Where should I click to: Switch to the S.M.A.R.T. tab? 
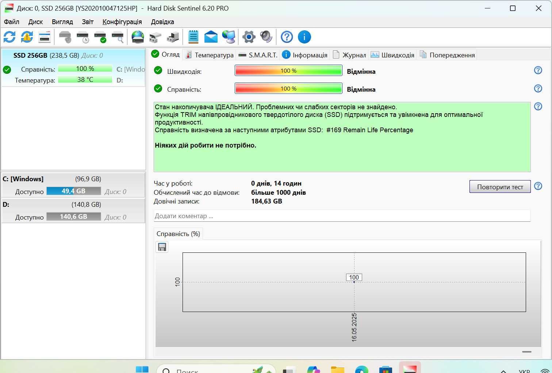258,55
